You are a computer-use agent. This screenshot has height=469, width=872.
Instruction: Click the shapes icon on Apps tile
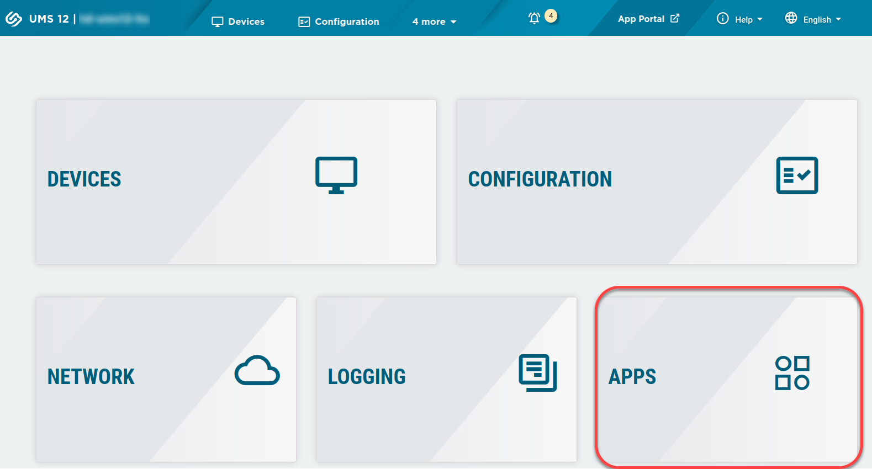click(792, 373)
